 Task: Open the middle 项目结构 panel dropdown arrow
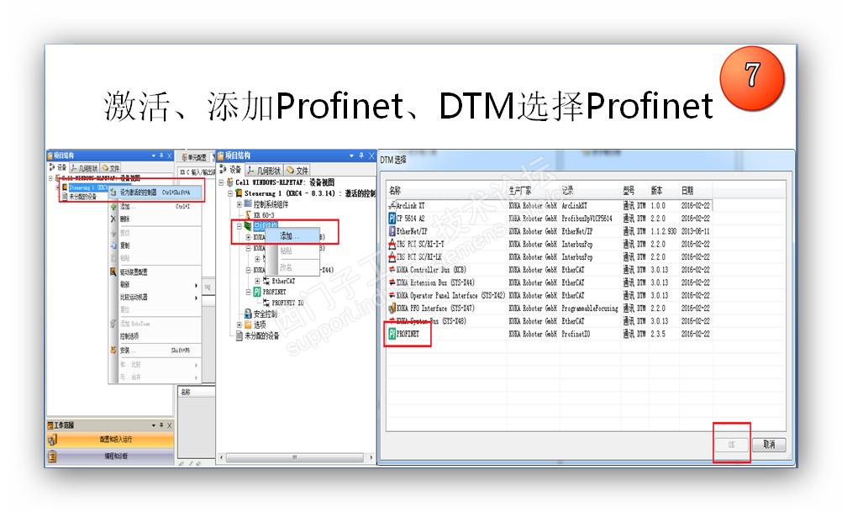(x=352, y=156)
